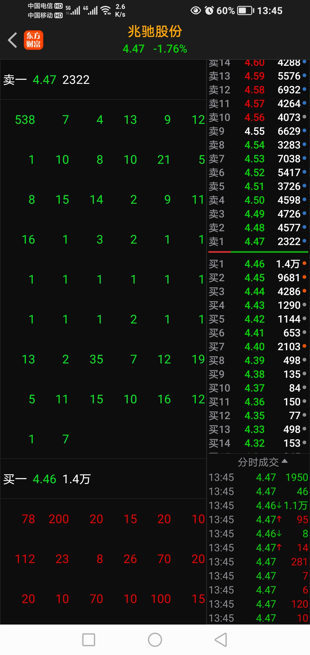
Task: Tap the gray dot beside 卖10 4073
Action: [304, 117]
